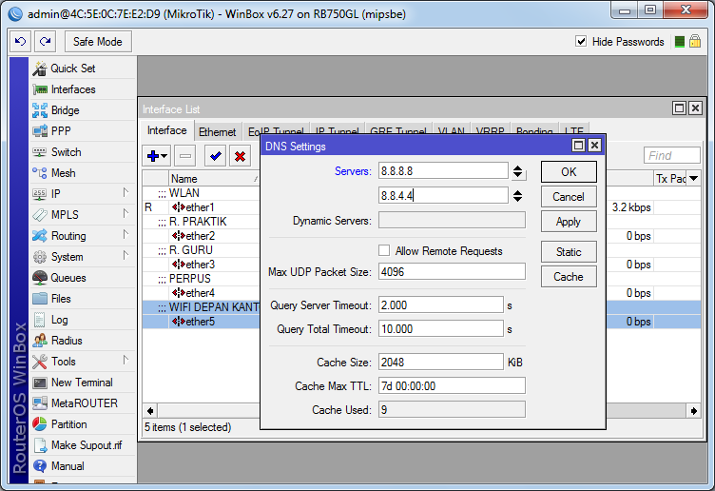Viewport: 715px width, 491px height.
Task: Open the Bridge section
Action: pos(83,110)
